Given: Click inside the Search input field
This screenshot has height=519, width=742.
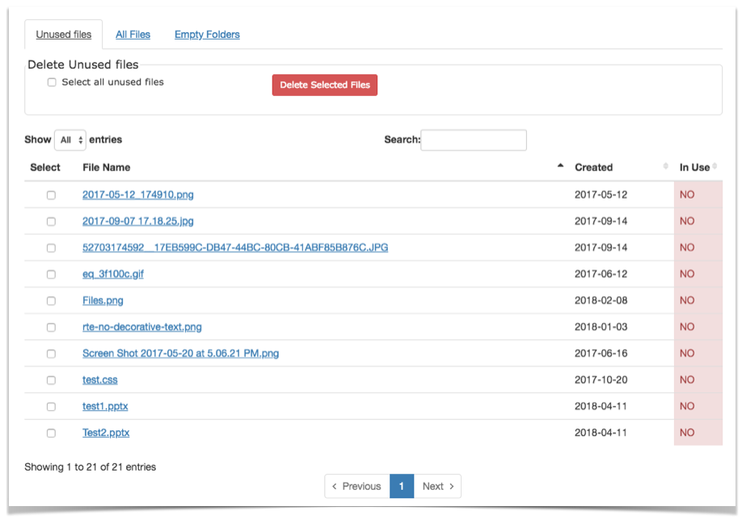Looking at the screenshot, I should coord(473,140).
